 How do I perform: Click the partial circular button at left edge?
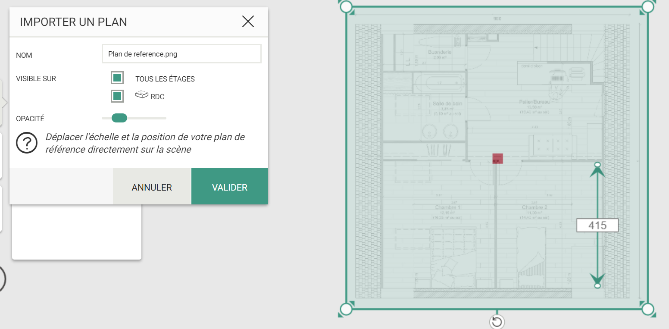tap(2, 279)
